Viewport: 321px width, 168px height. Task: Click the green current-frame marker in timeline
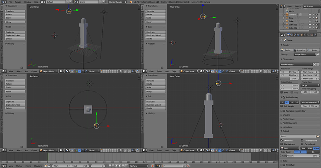point(48,156)
